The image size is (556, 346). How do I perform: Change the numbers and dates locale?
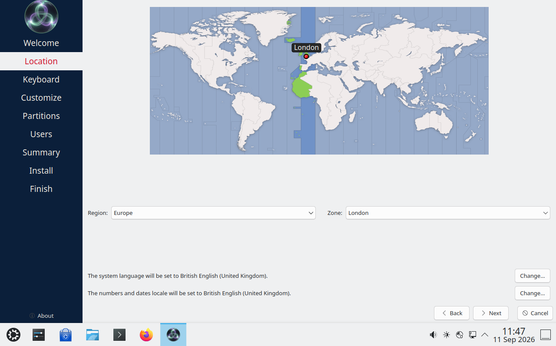click(x=533, y=293)
